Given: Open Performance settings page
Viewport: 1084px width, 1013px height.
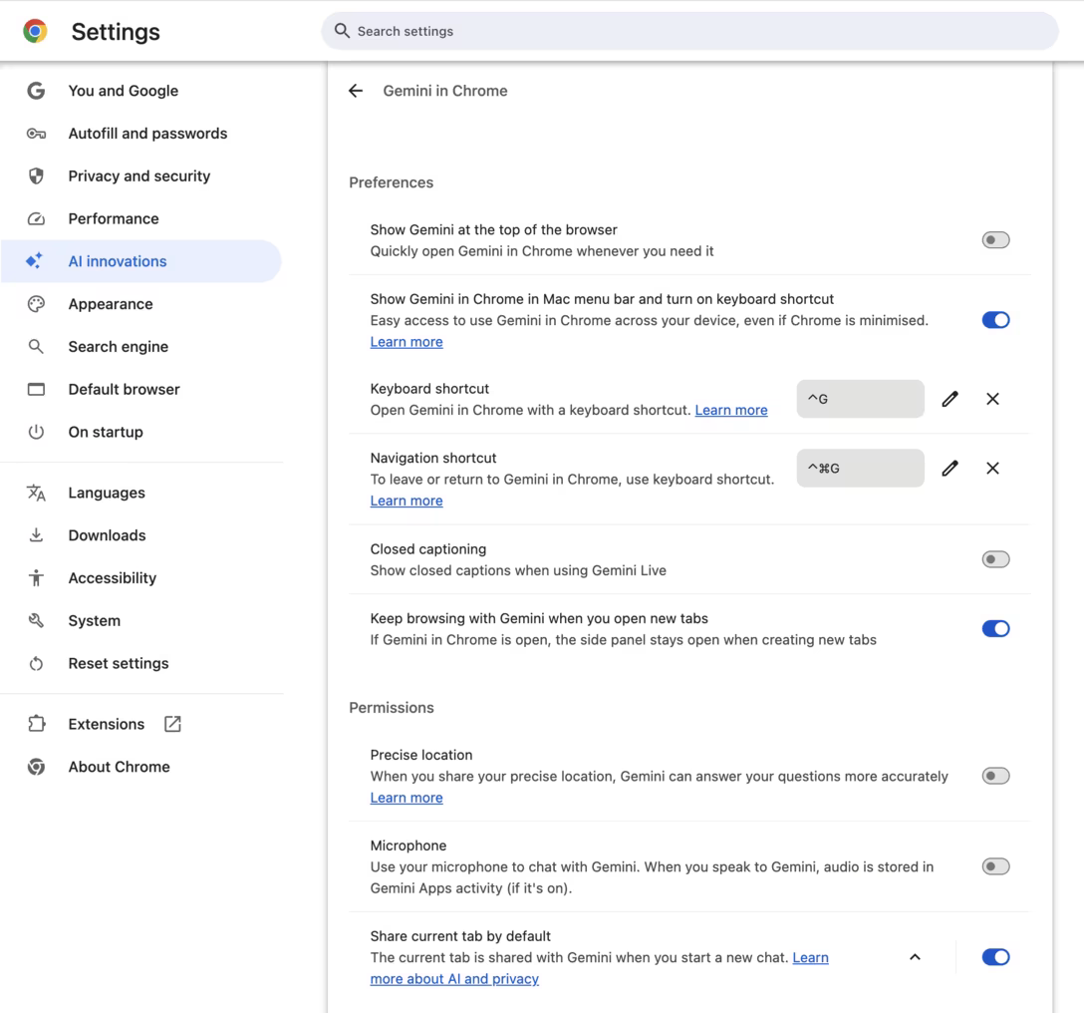Looking at the screenshot, I should pos(141,218).
